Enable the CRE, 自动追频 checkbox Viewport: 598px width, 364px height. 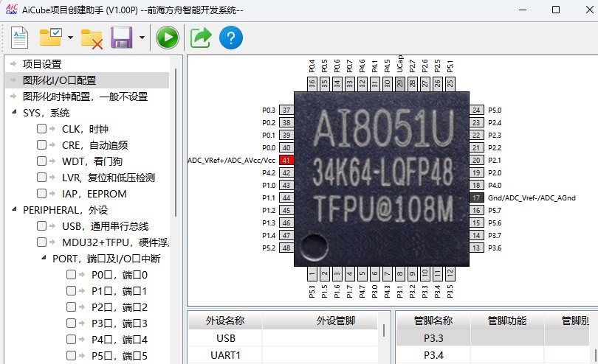41,144
